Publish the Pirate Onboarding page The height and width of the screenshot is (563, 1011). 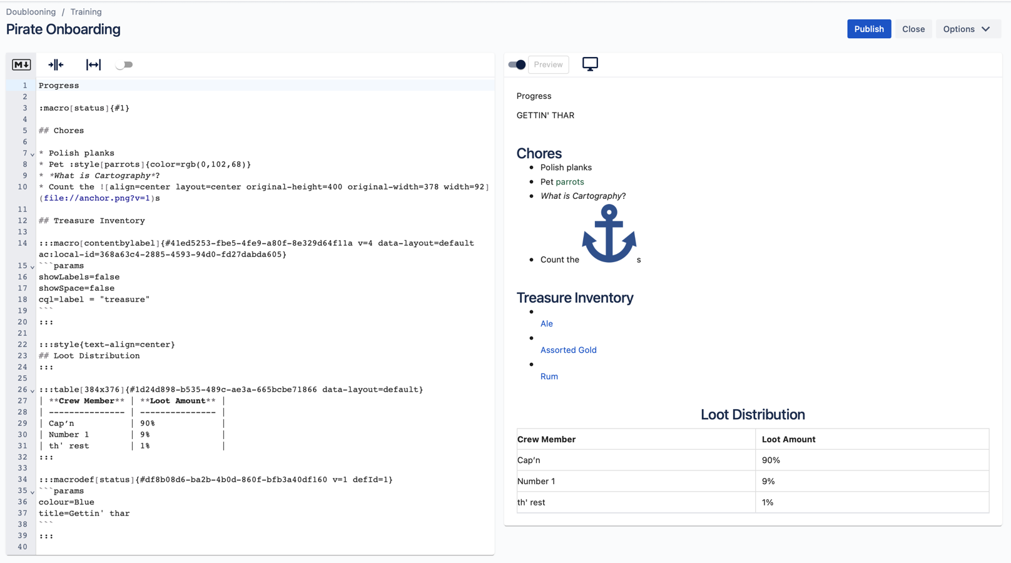pos(868,29)
